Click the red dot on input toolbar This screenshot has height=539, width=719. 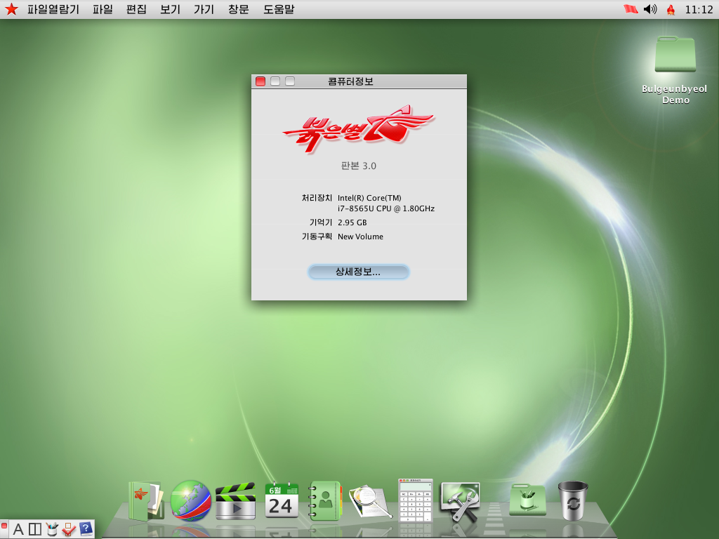[x=4, y=526]
